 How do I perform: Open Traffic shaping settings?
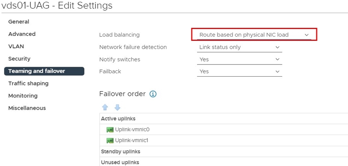[28, 83]
